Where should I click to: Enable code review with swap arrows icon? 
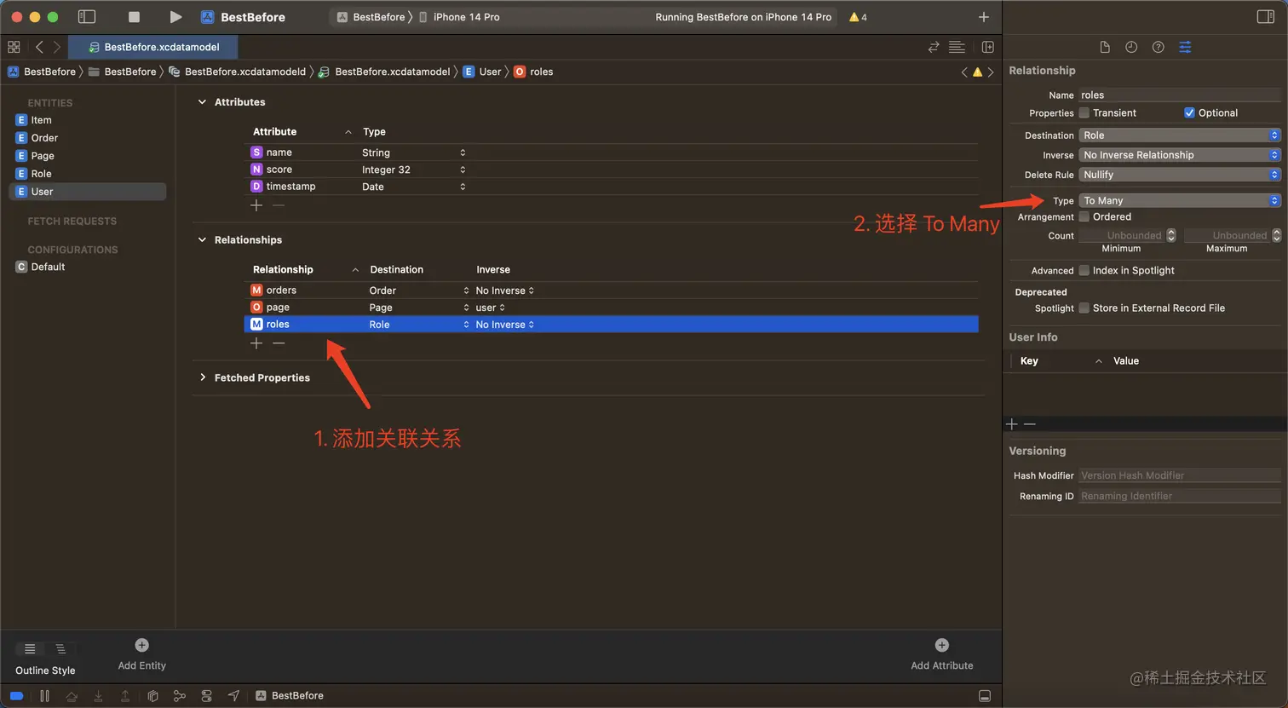[934, 47]
